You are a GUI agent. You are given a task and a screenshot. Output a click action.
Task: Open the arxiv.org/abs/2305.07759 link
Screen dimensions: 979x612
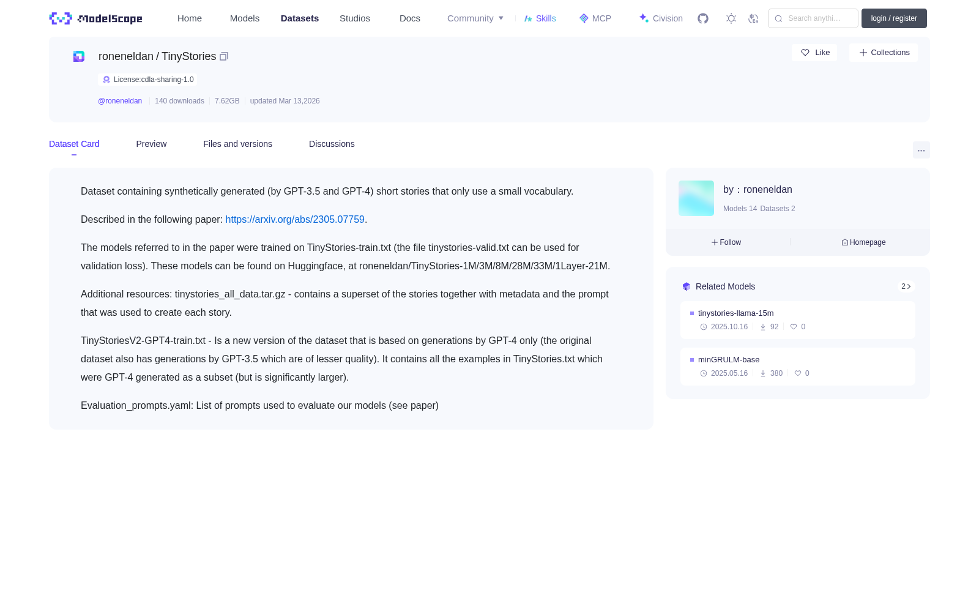pos(295,220)
